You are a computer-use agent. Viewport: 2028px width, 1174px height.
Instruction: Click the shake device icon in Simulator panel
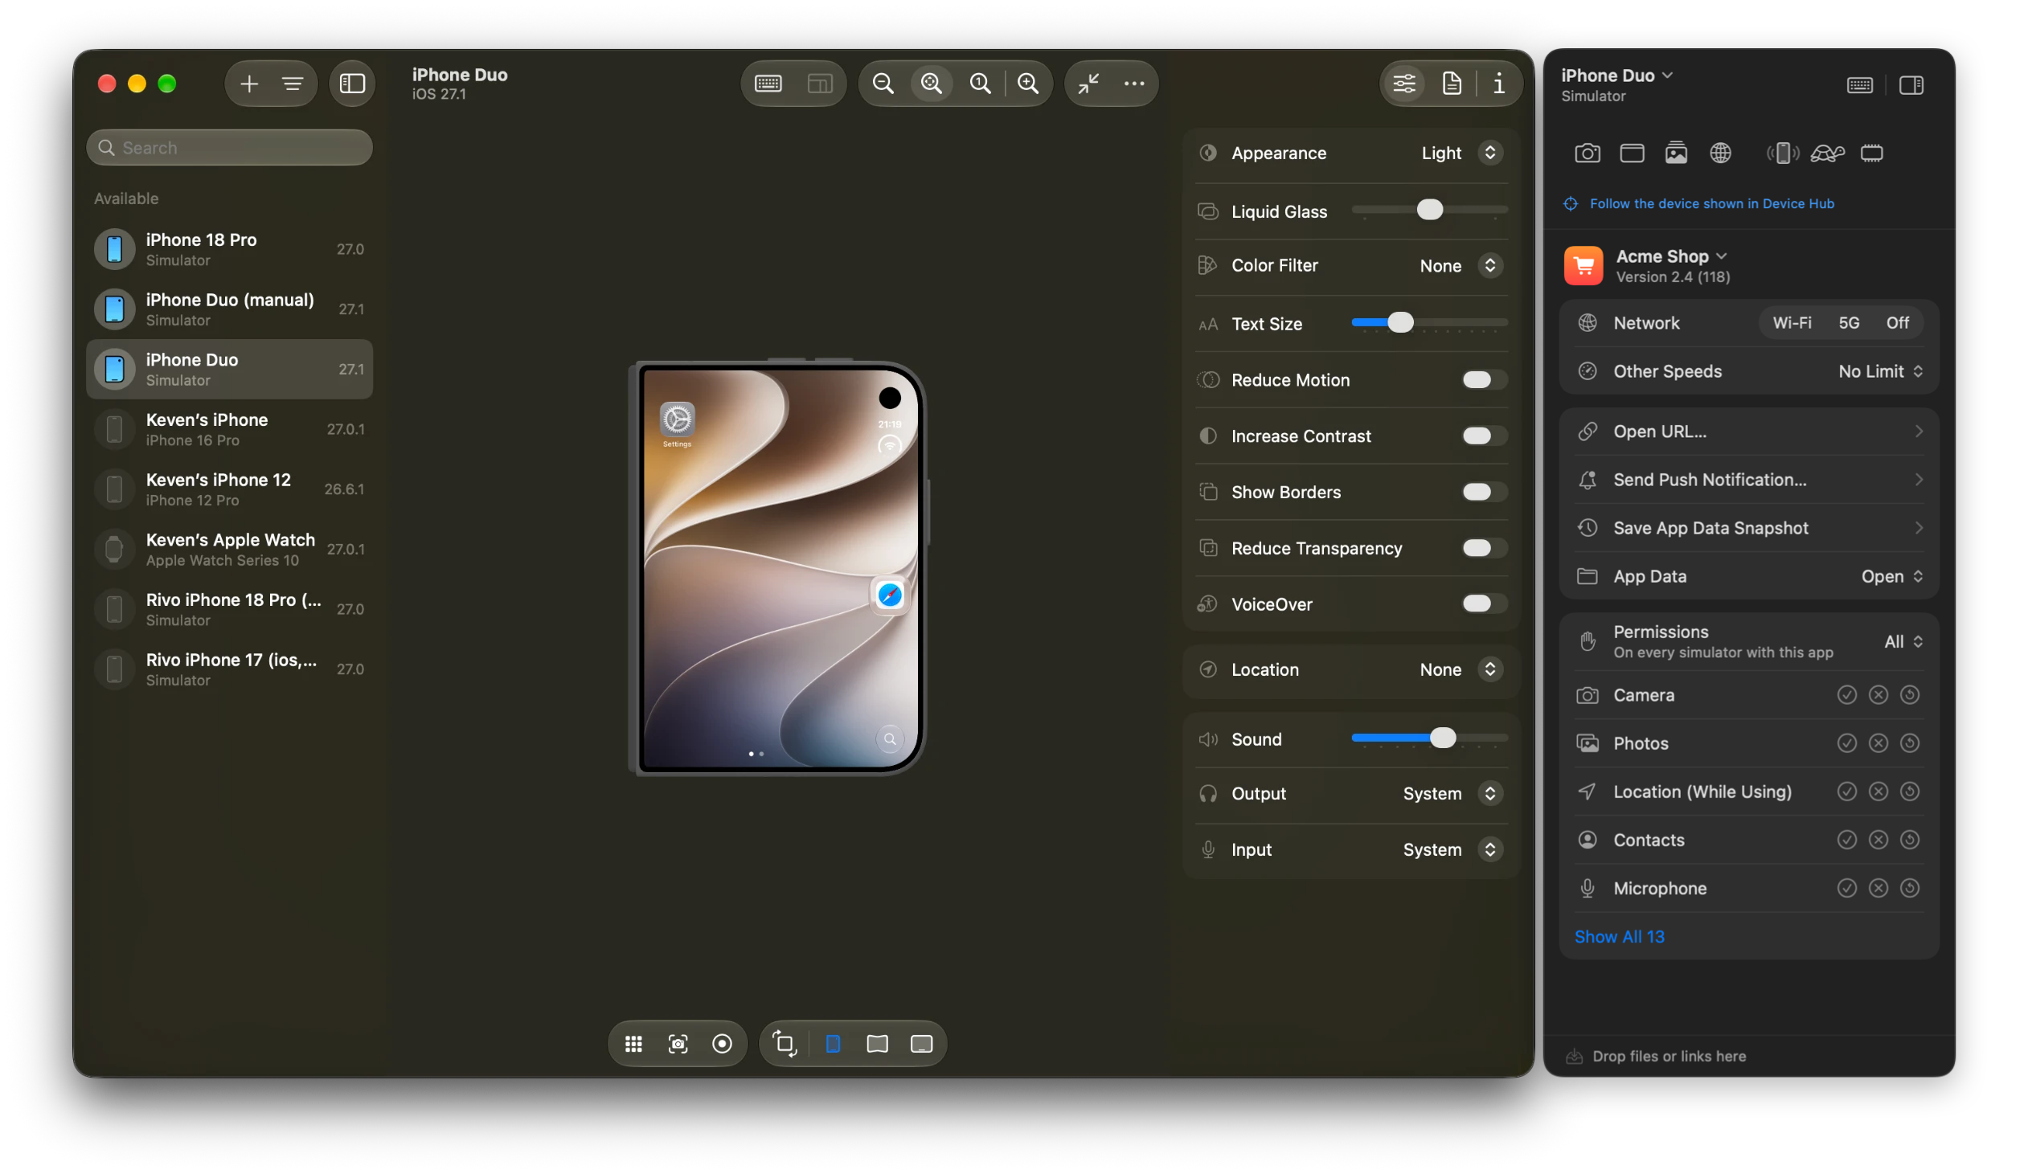click(x=1783, y=153)
